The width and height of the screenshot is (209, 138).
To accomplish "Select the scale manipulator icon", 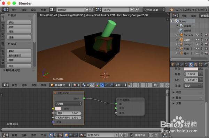I will coord(111,85).
